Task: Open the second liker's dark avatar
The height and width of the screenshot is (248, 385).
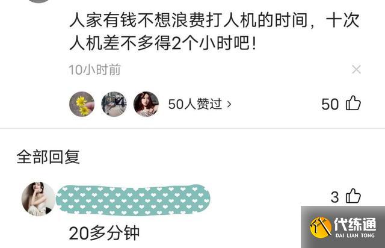Action: (114, 104)
